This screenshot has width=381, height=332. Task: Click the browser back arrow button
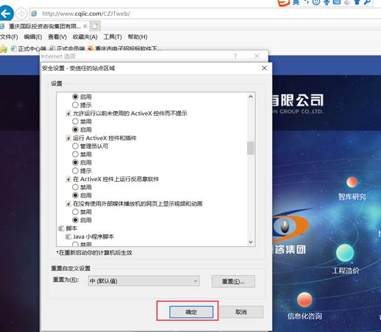(x=6, y=13)
